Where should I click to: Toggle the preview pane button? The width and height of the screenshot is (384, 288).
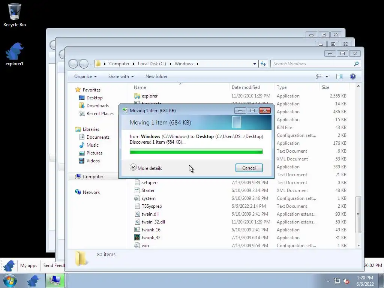[x=339, y=76]
